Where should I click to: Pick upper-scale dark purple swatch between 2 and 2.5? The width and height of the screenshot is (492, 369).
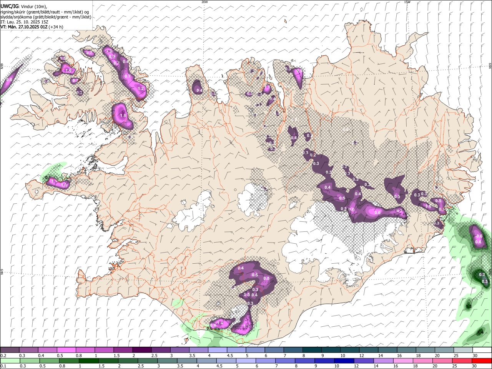tap(142, 350)
